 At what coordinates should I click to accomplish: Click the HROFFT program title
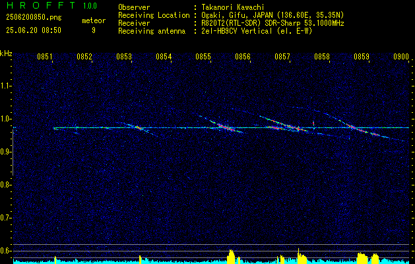coord(41,6)
